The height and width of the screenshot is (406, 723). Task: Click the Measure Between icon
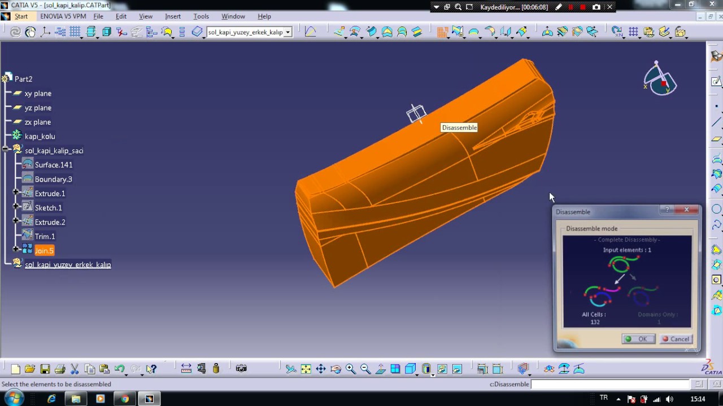pyautogui.click(x=186, y=369)
